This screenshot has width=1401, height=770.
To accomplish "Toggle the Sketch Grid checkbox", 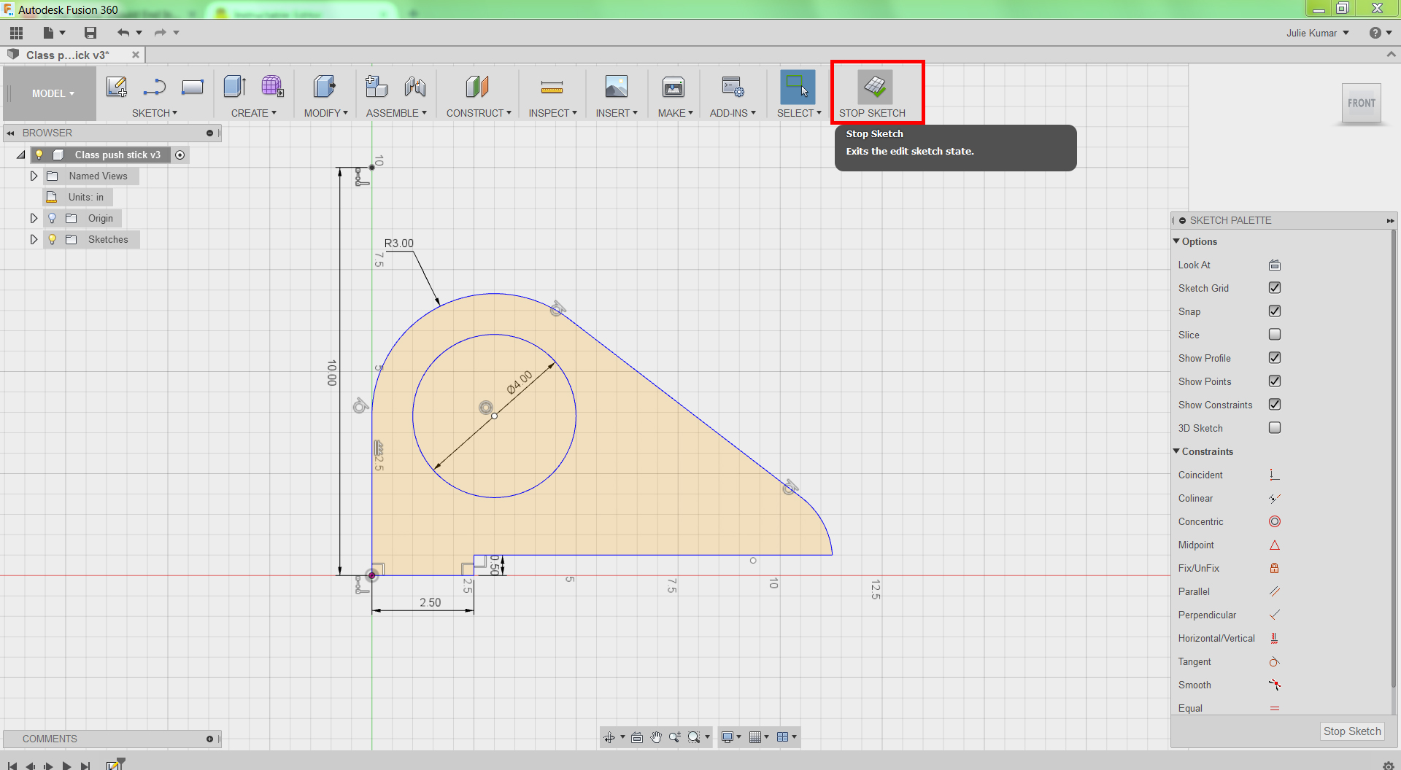I will coord(1275,288).
